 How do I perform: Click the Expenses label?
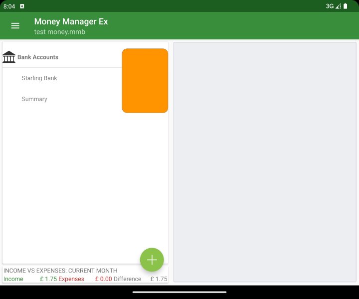tap(71, 279)
